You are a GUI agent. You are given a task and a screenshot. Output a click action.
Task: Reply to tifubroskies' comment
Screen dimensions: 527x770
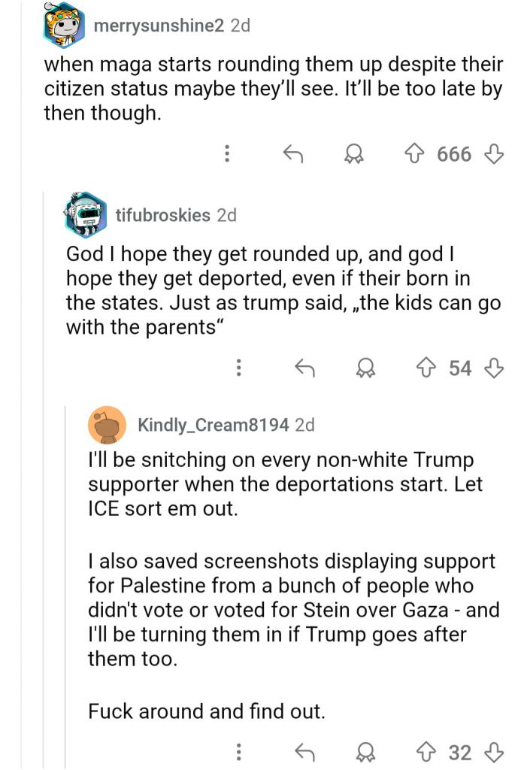pos(304,368)
